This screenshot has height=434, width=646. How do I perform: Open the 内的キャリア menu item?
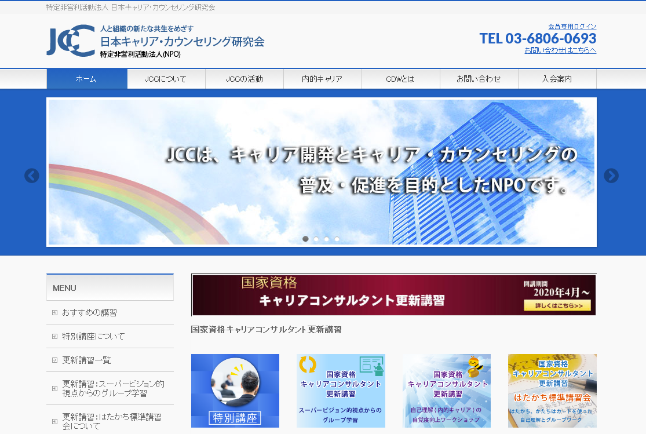(x=323, y=79)
